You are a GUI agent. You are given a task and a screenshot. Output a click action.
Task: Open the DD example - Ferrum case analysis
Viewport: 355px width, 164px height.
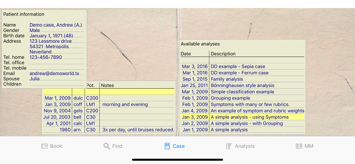[242, 73]
